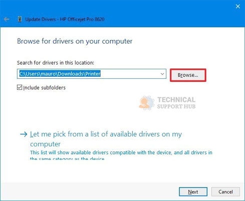Click the 'Update Drivers - HP Officejet Pro 8620' title

(x=65, y=19)
